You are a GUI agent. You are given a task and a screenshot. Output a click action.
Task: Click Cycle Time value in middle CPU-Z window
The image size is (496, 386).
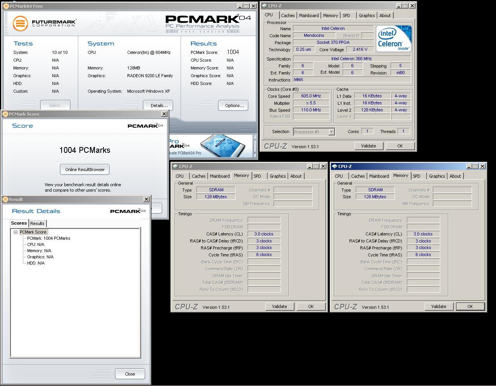coord(264,255)
